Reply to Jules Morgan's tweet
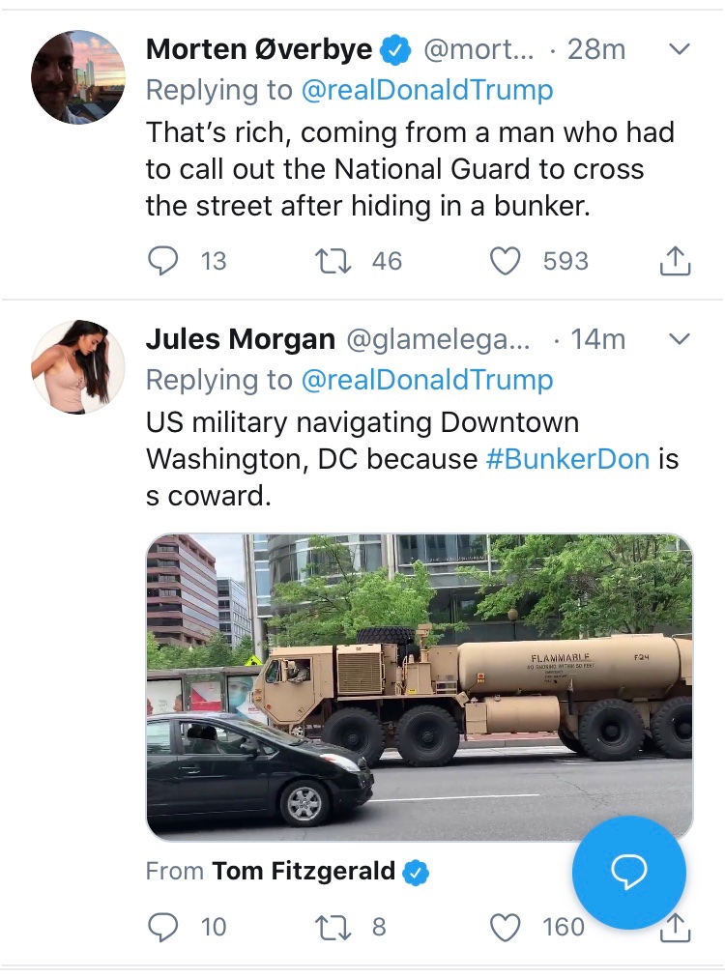The height and width of the screenshot is (978, 725). click(162, 927)
